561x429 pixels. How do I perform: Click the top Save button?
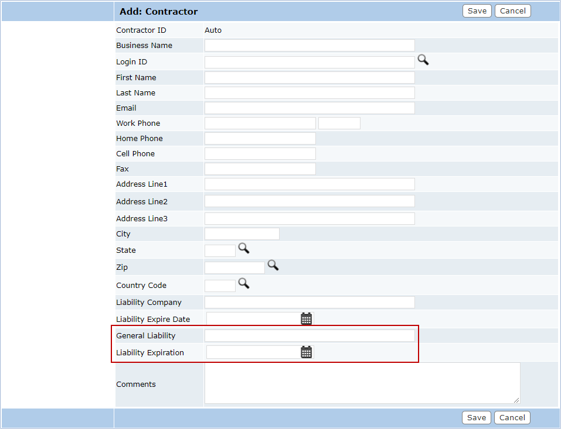pyautogui.click(x=477, y=11)
